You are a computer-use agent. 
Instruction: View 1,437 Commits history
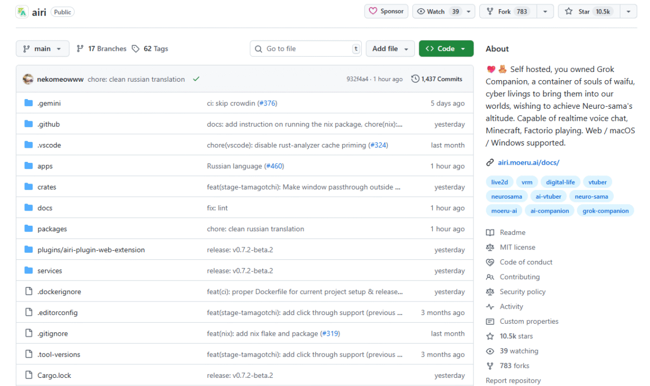tap(437, 79)
